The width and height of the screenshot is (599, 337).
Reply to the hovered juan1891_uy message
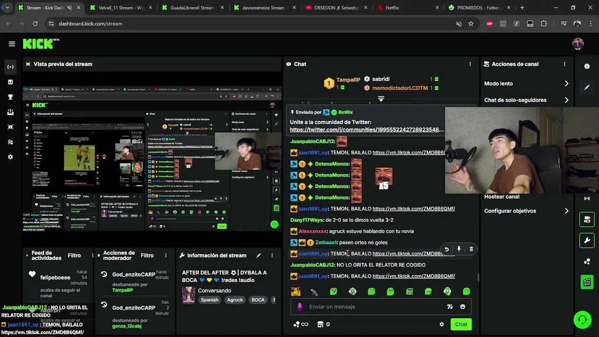446,249
